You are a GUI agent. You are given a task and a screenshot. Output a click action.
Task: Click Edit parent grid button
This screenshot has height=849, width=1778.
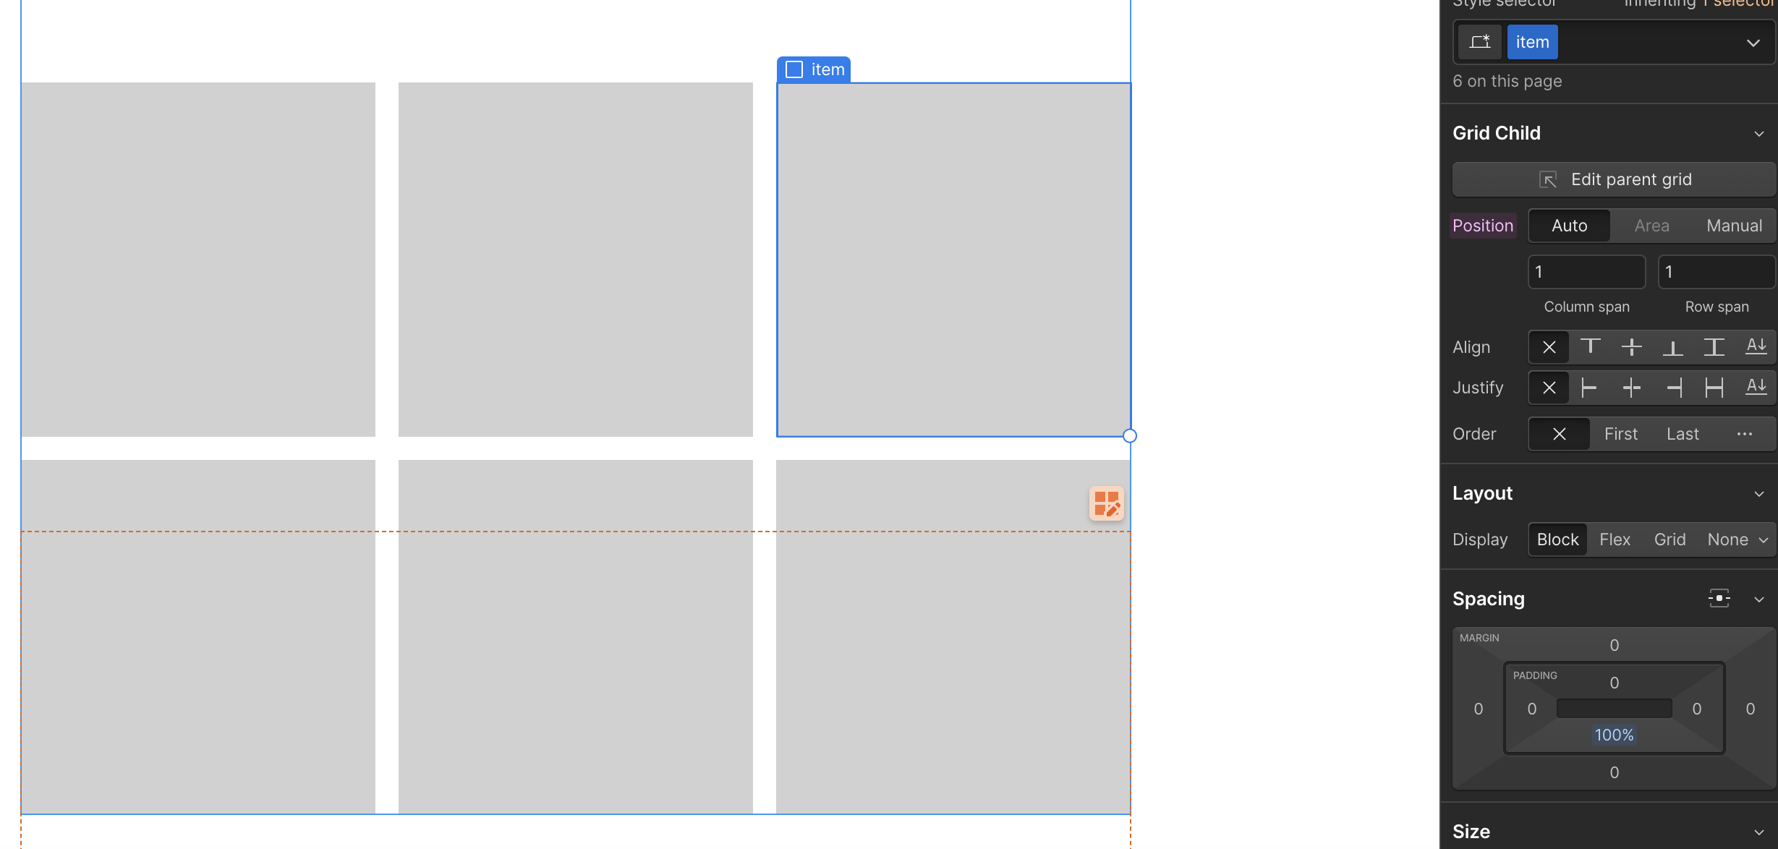coord(1614,179)
